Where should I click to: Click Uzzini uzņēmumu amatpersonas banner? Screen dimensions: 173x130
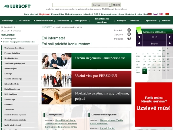pos(86,61)
